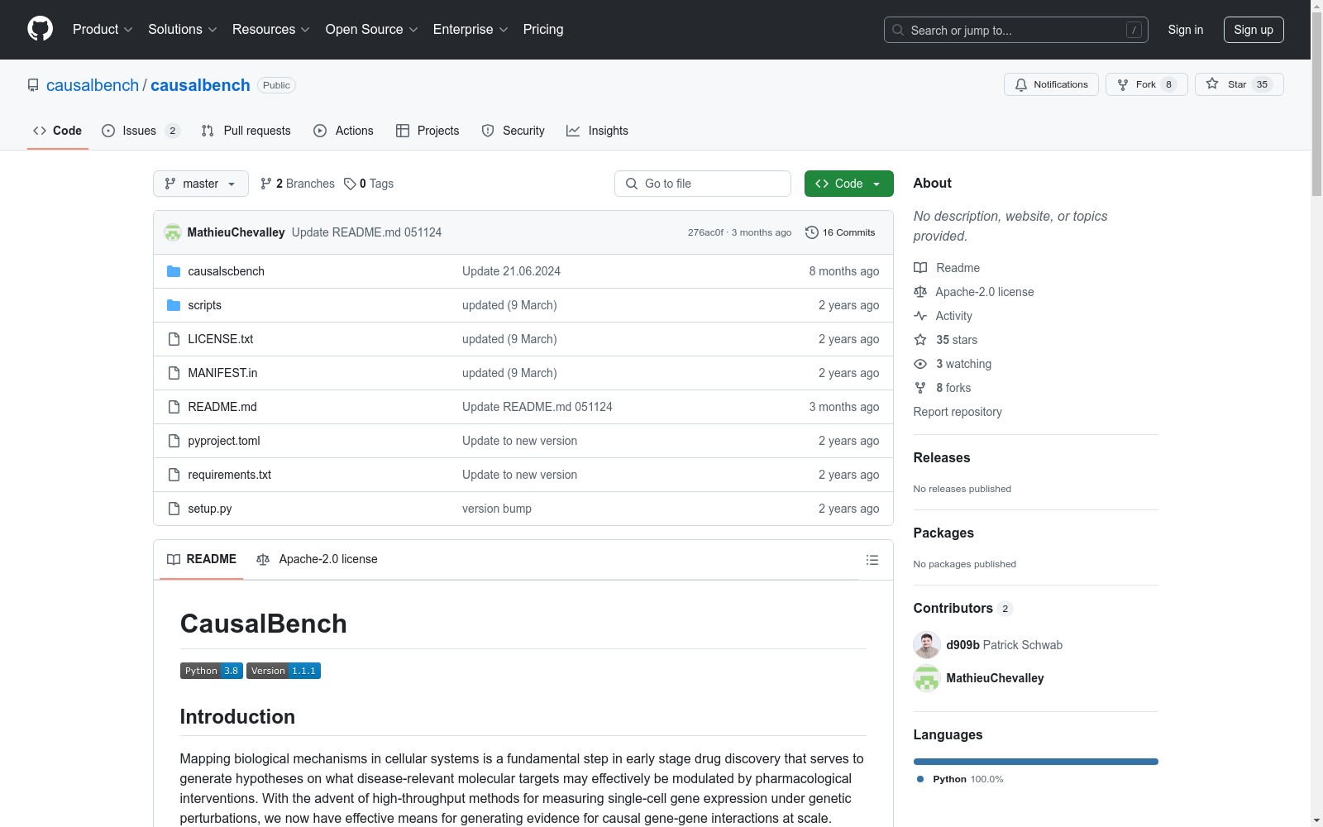
Task: Open the Issues tab
Action: (x=141, y=131)
